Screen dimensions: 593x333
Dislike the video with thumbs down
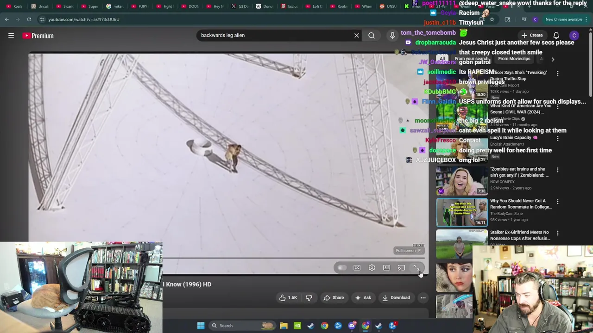(309, 298)
